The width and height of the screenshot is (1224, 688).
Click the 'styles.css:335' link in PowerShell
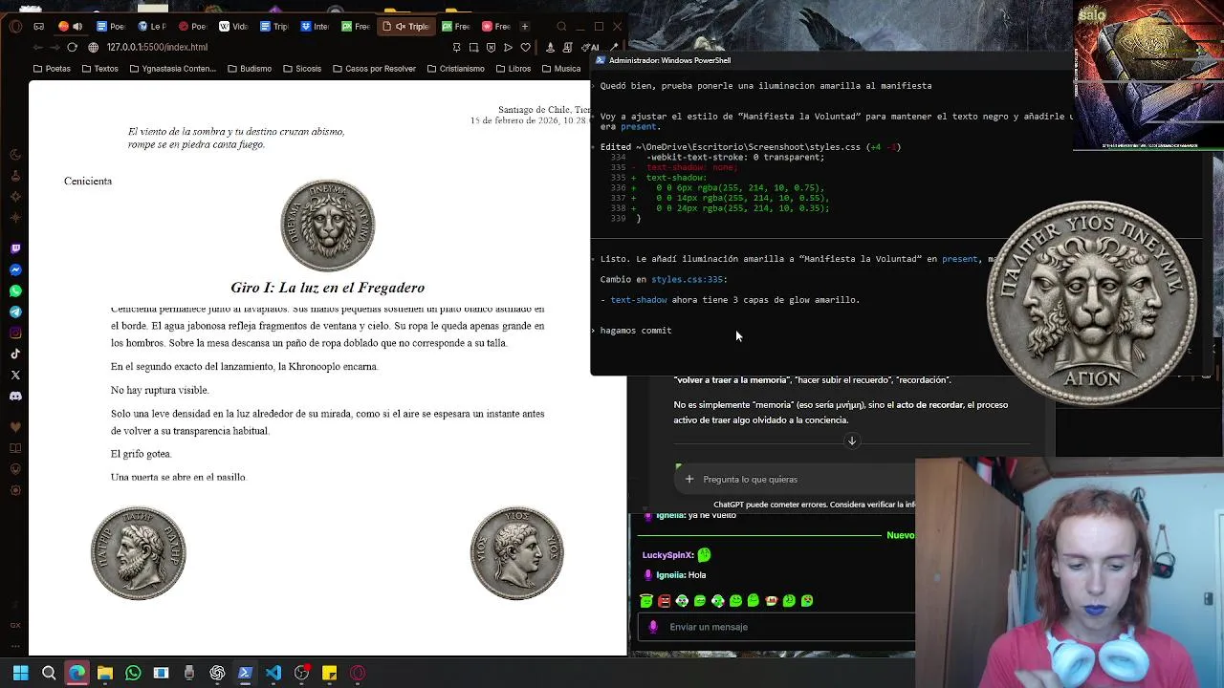(687, 279)
